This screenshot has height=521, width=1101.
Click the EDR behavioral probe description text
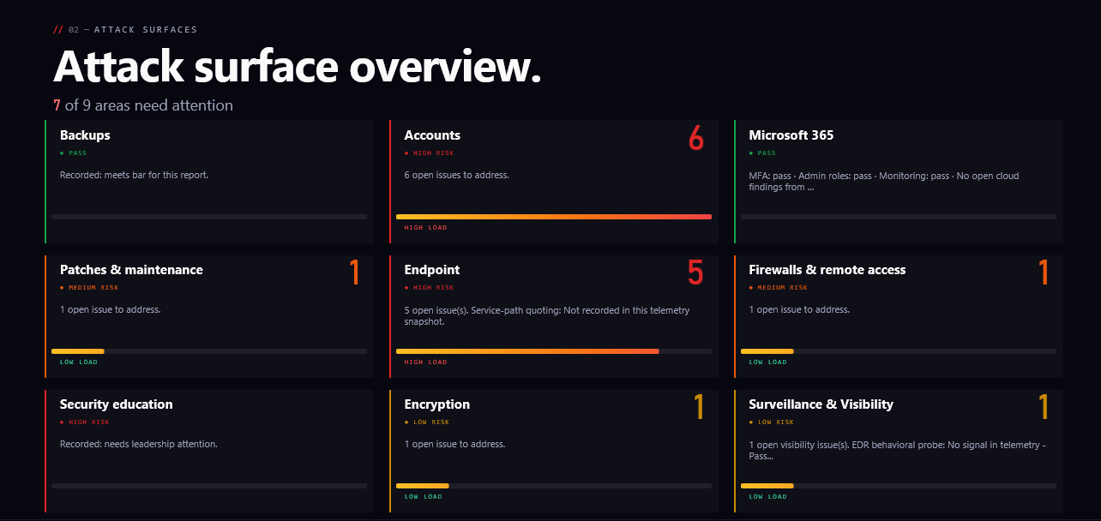pos(898,450)
